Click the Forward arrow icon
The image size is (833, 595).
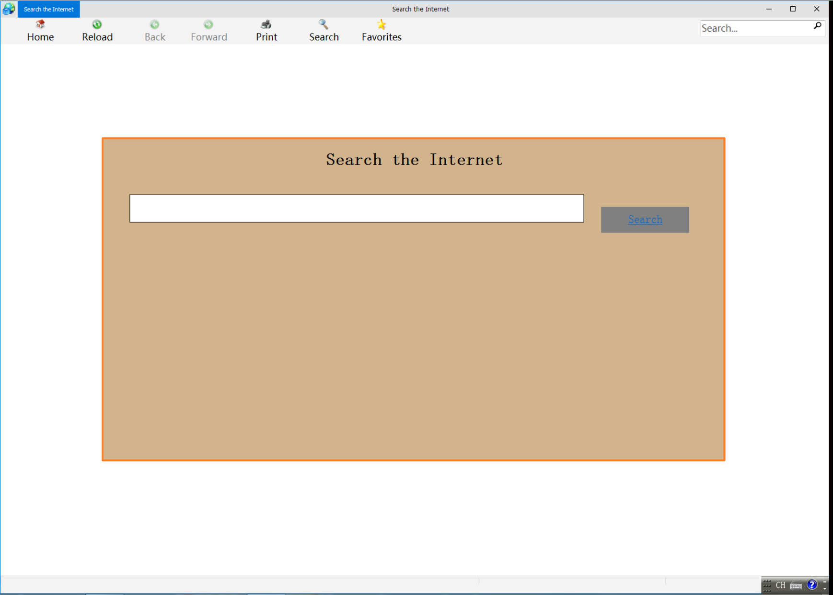click(208, 24)
